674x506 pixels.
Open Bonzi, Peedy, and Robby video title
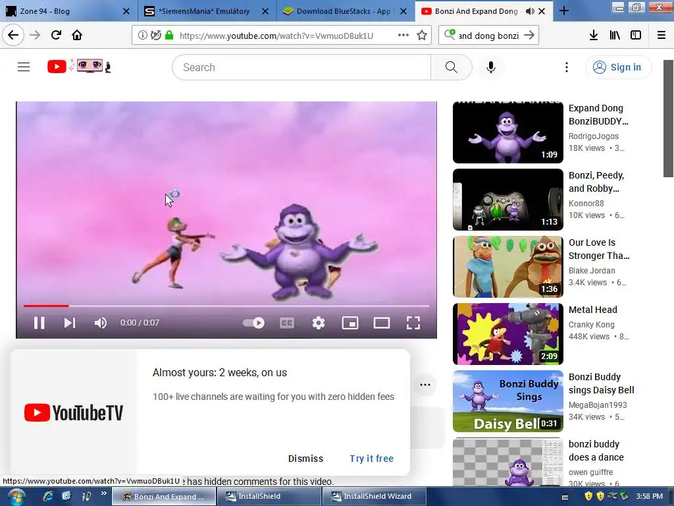pyautogui.click(x=596, y=182)
